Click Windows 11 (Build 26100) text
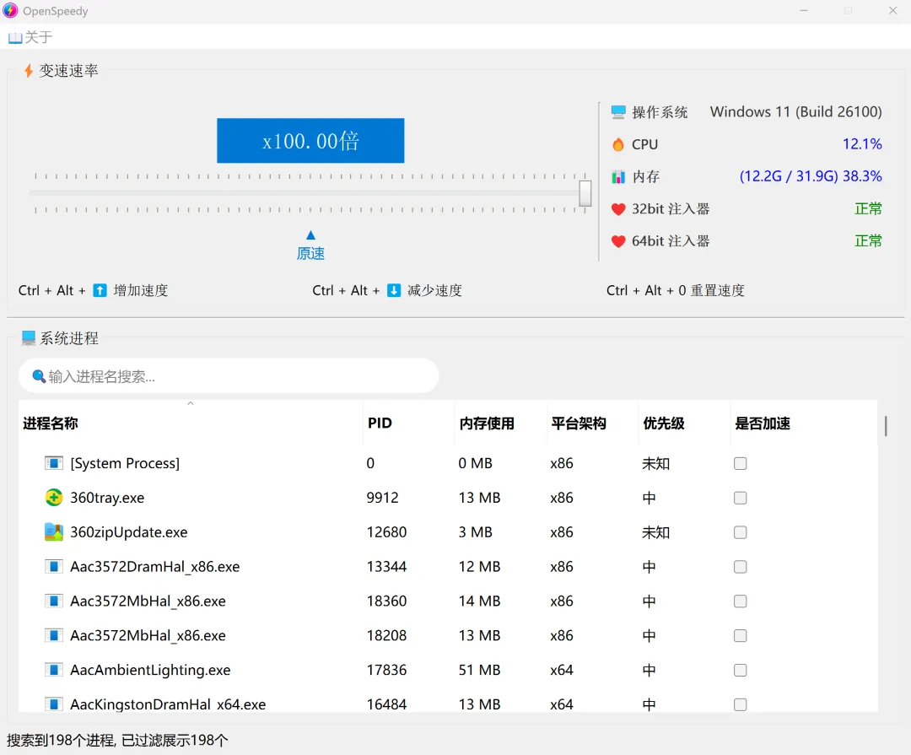Viewport: 911px width, 755px height. pyautogui.click(x=796, y=111)
